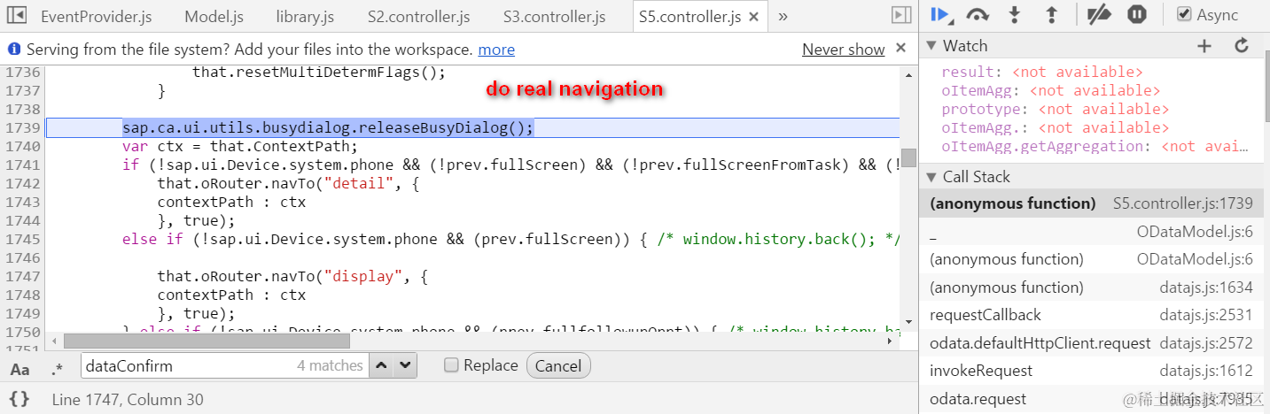This screenshot has width=1270, height=414.
Task: Switch to the S2.controller.js tab
Action: (418, 17)
